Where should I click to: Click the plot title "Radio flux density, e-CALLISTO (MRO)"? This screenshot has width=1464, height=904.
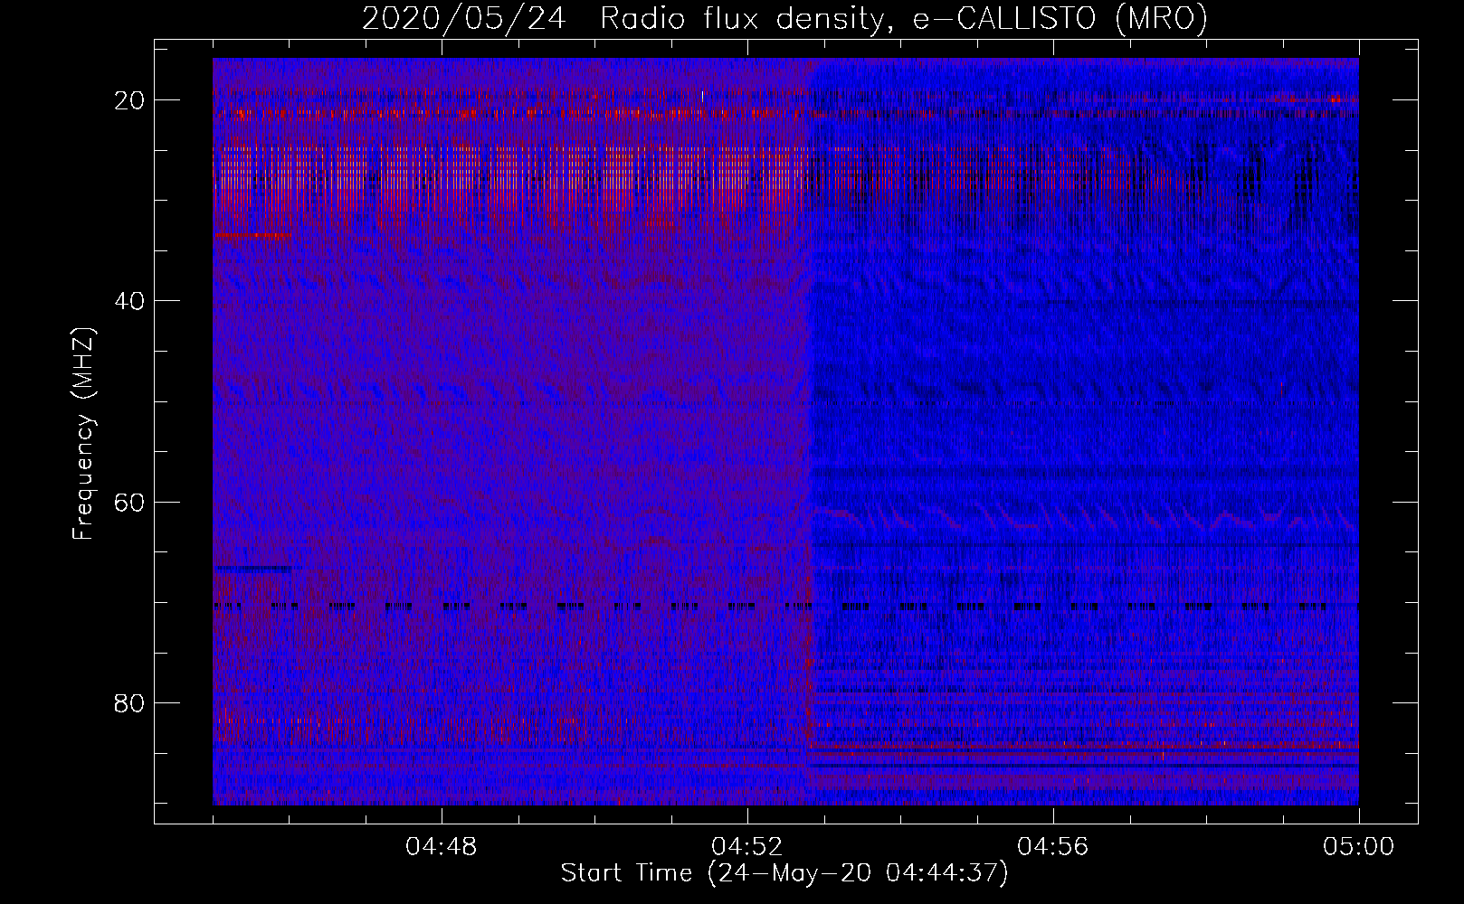[x=904, y=18]
